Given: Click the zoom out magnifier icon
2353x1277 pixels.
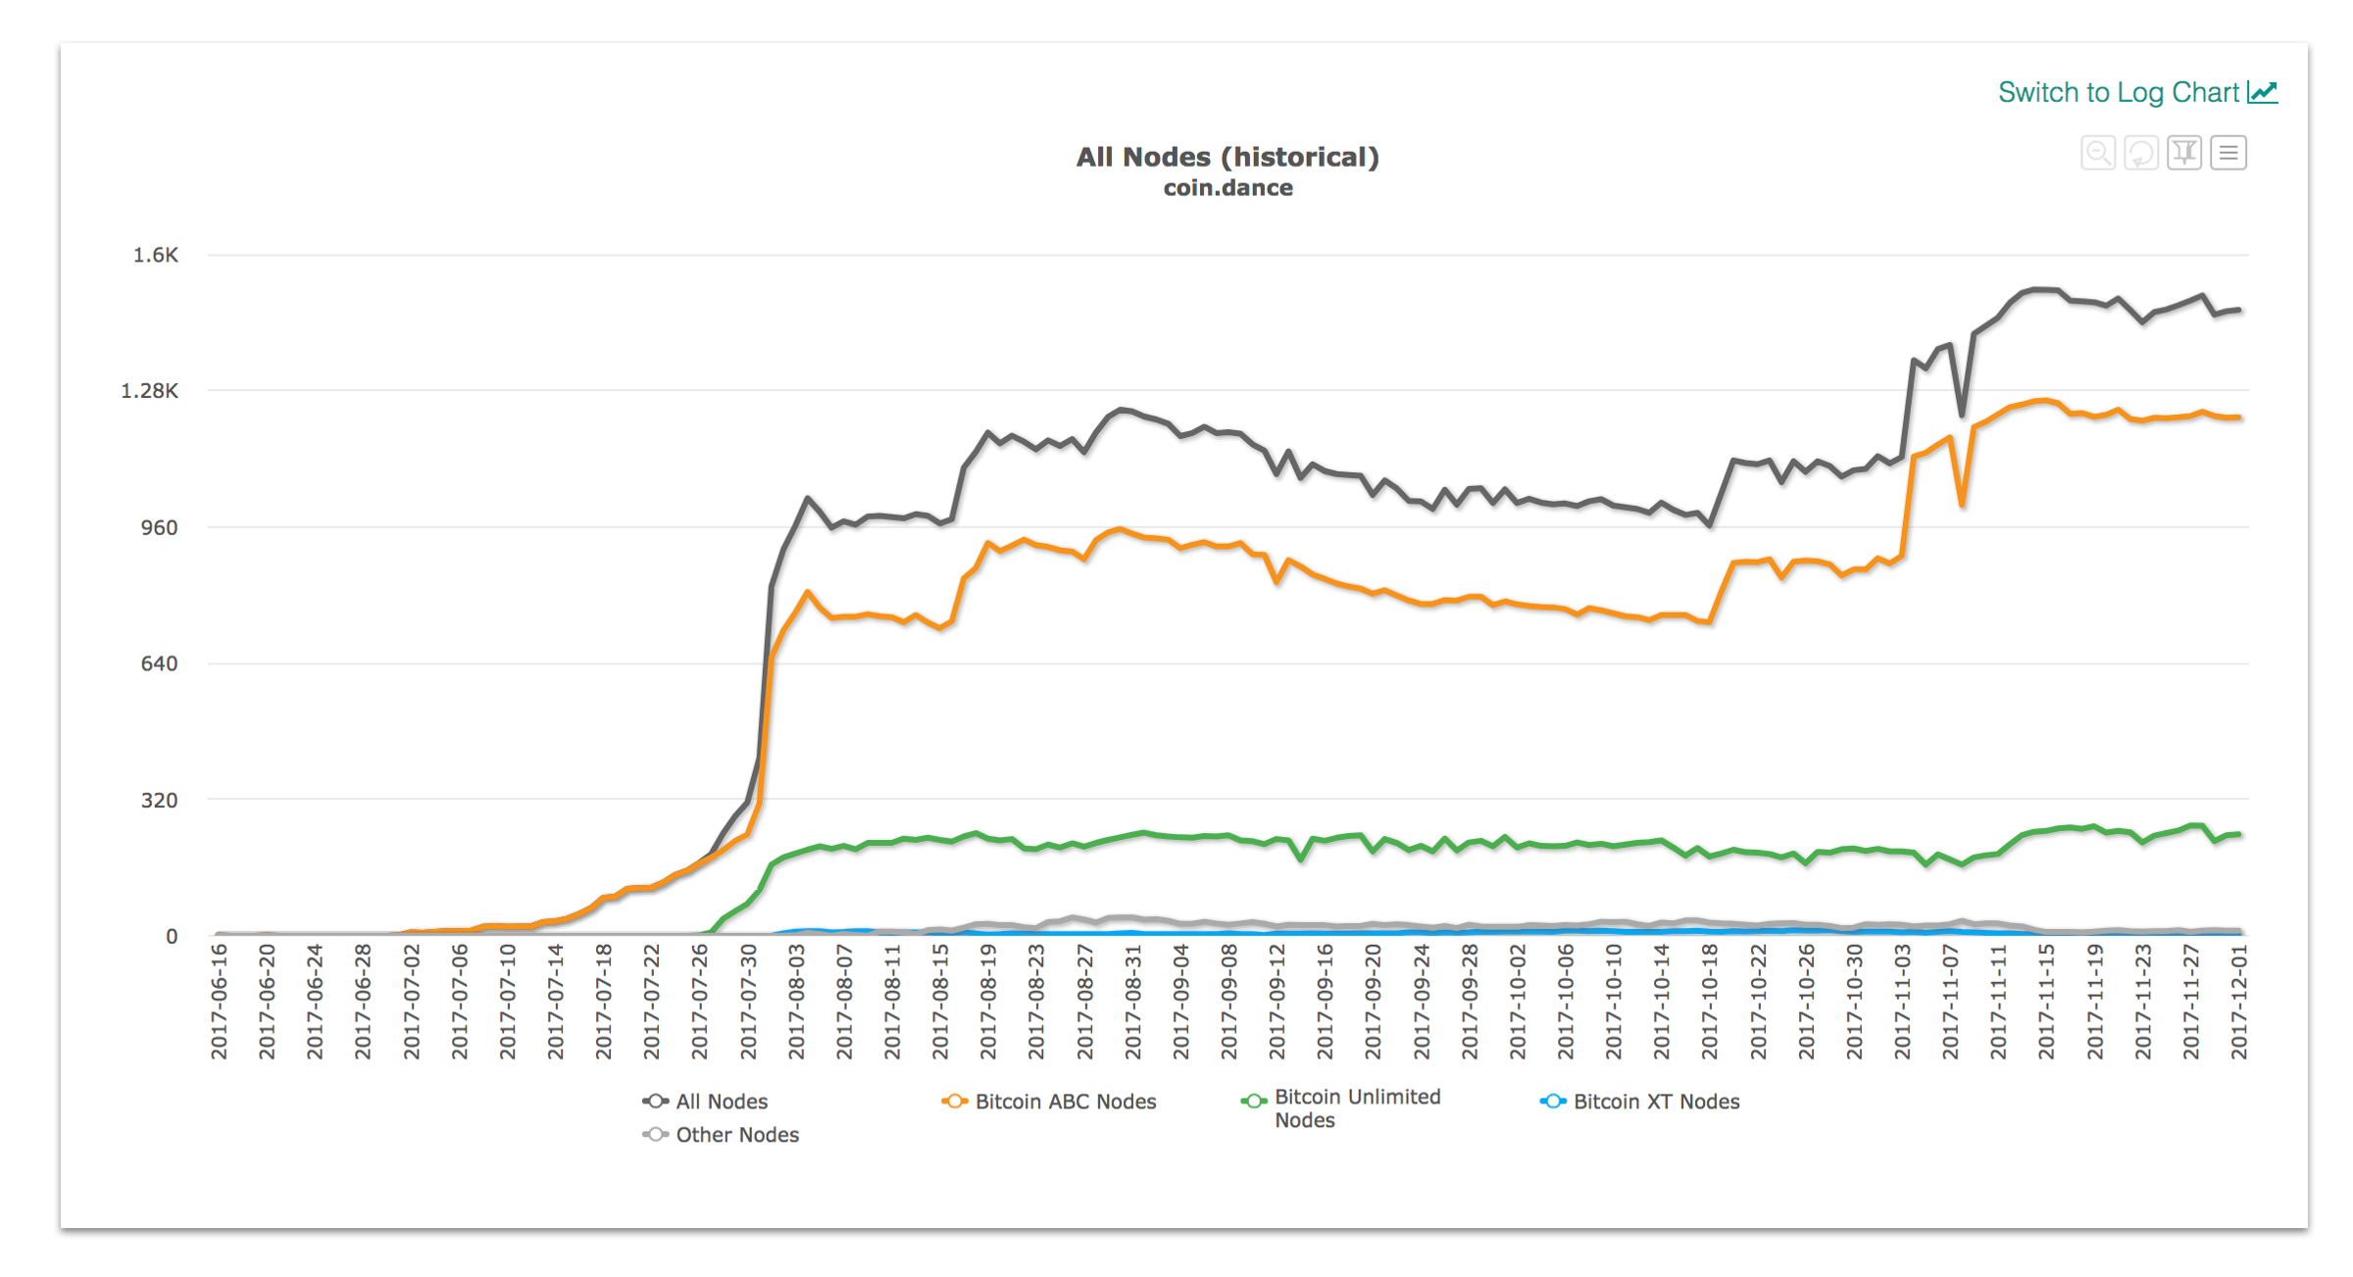Looking at the screenshot, I should click(x=2098, y=153).
